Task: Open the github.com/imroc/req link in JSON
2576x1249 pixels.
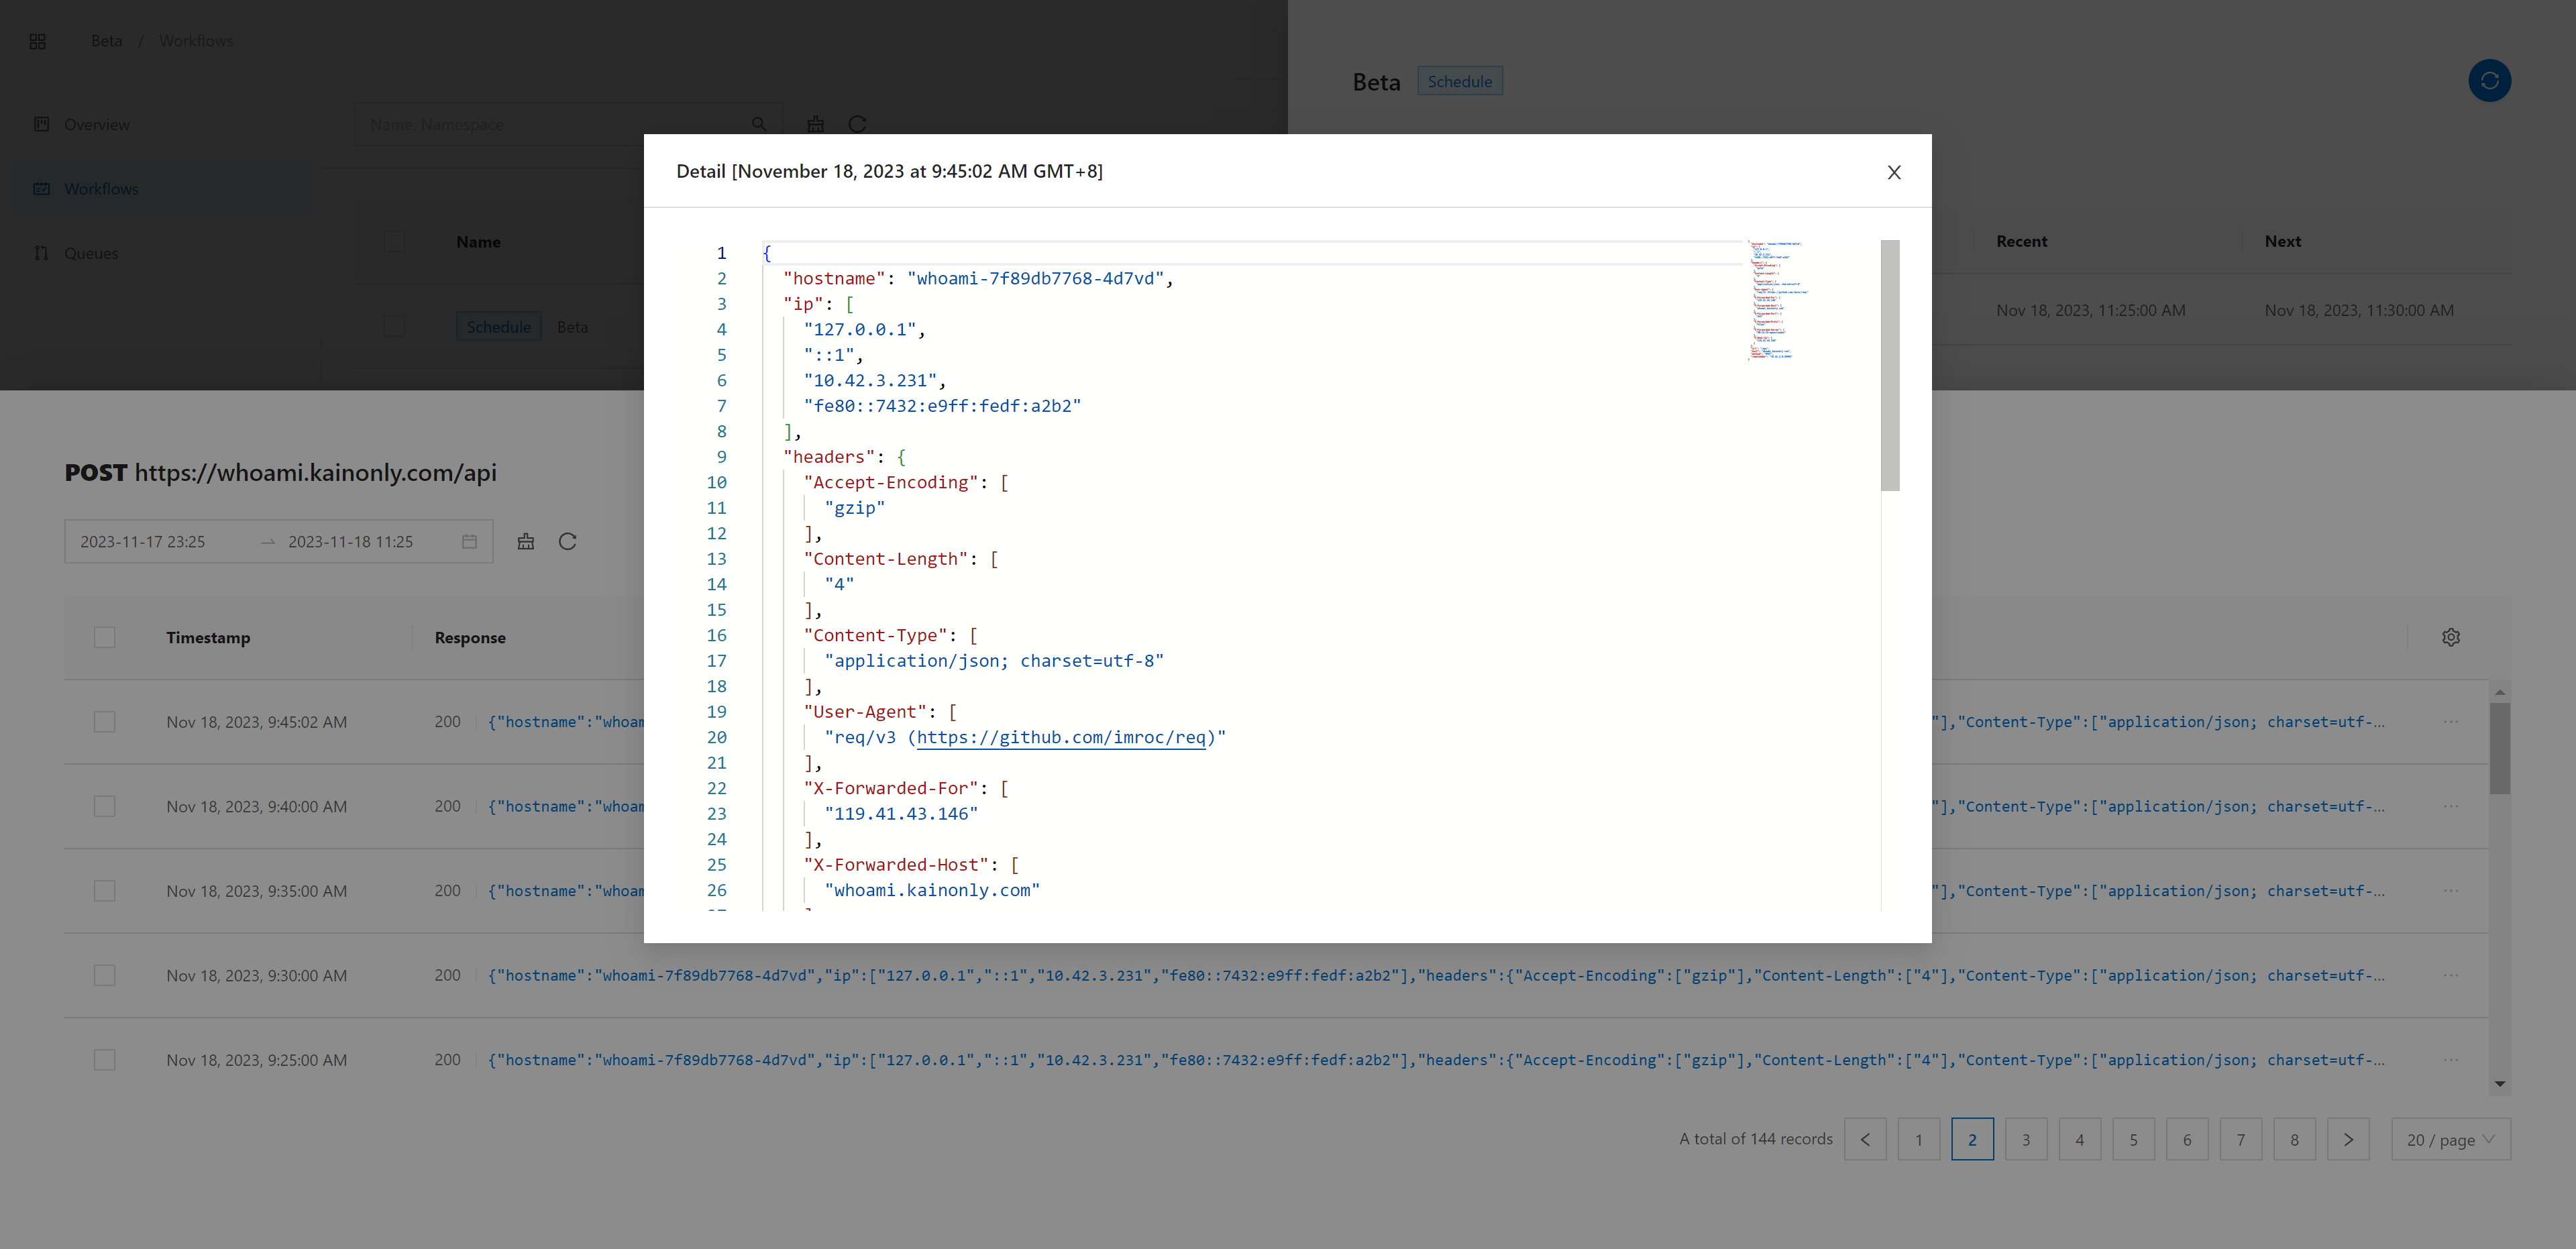Action: pyautogui.click(x=1060, y=737)
